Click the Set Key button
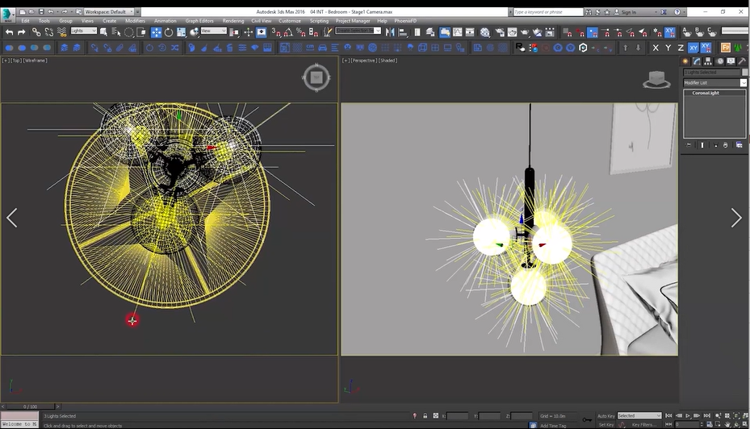This screenshot has height=429, width=750. [x=605, y=425]
